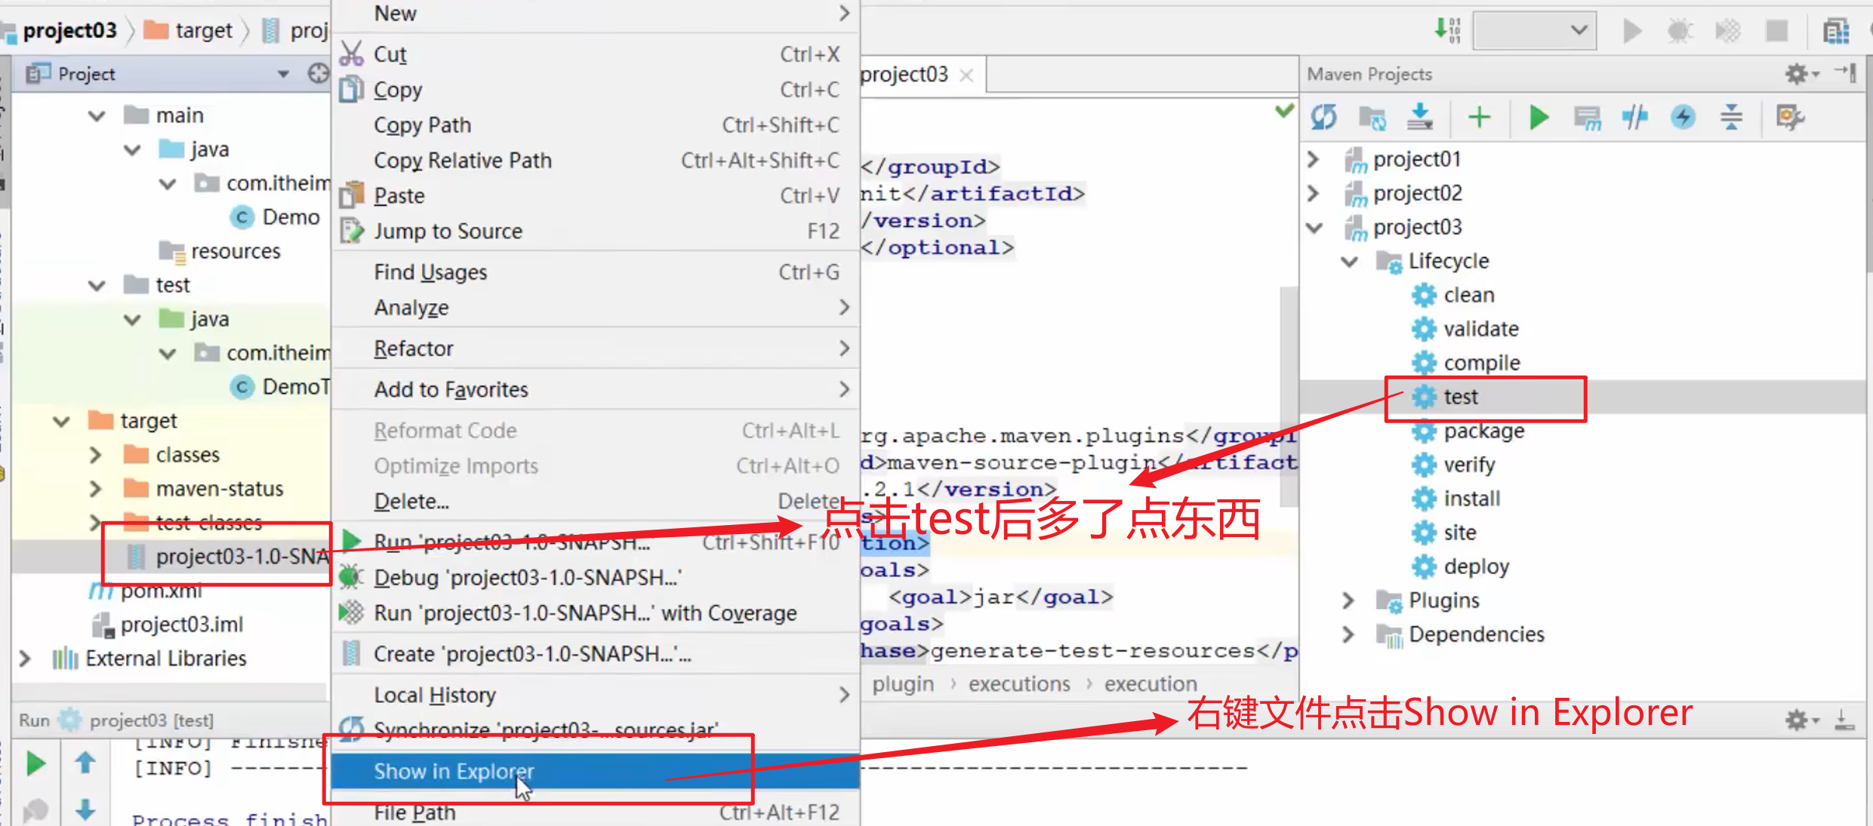This screenshot has width=1873, height=826.
Task: Collapse the Lifecycle node
Action: coord(1349,261)
